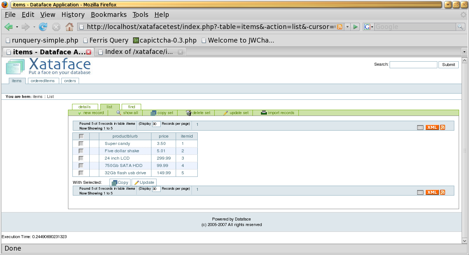Click the vertical scrollbar down arrow
This screenshot has height=255, width=469.
[465, 241]
